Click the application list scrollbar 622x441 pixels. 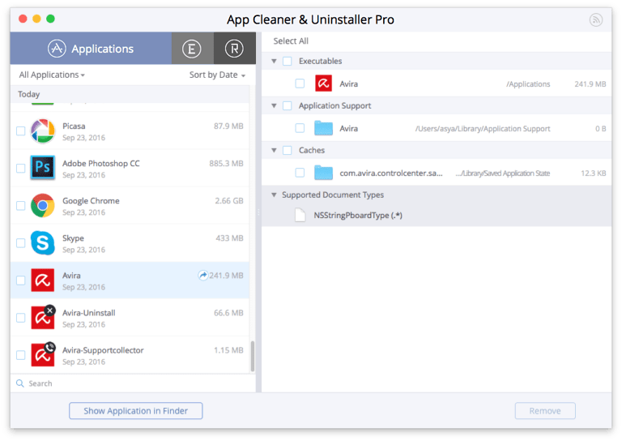pos(253,356)
